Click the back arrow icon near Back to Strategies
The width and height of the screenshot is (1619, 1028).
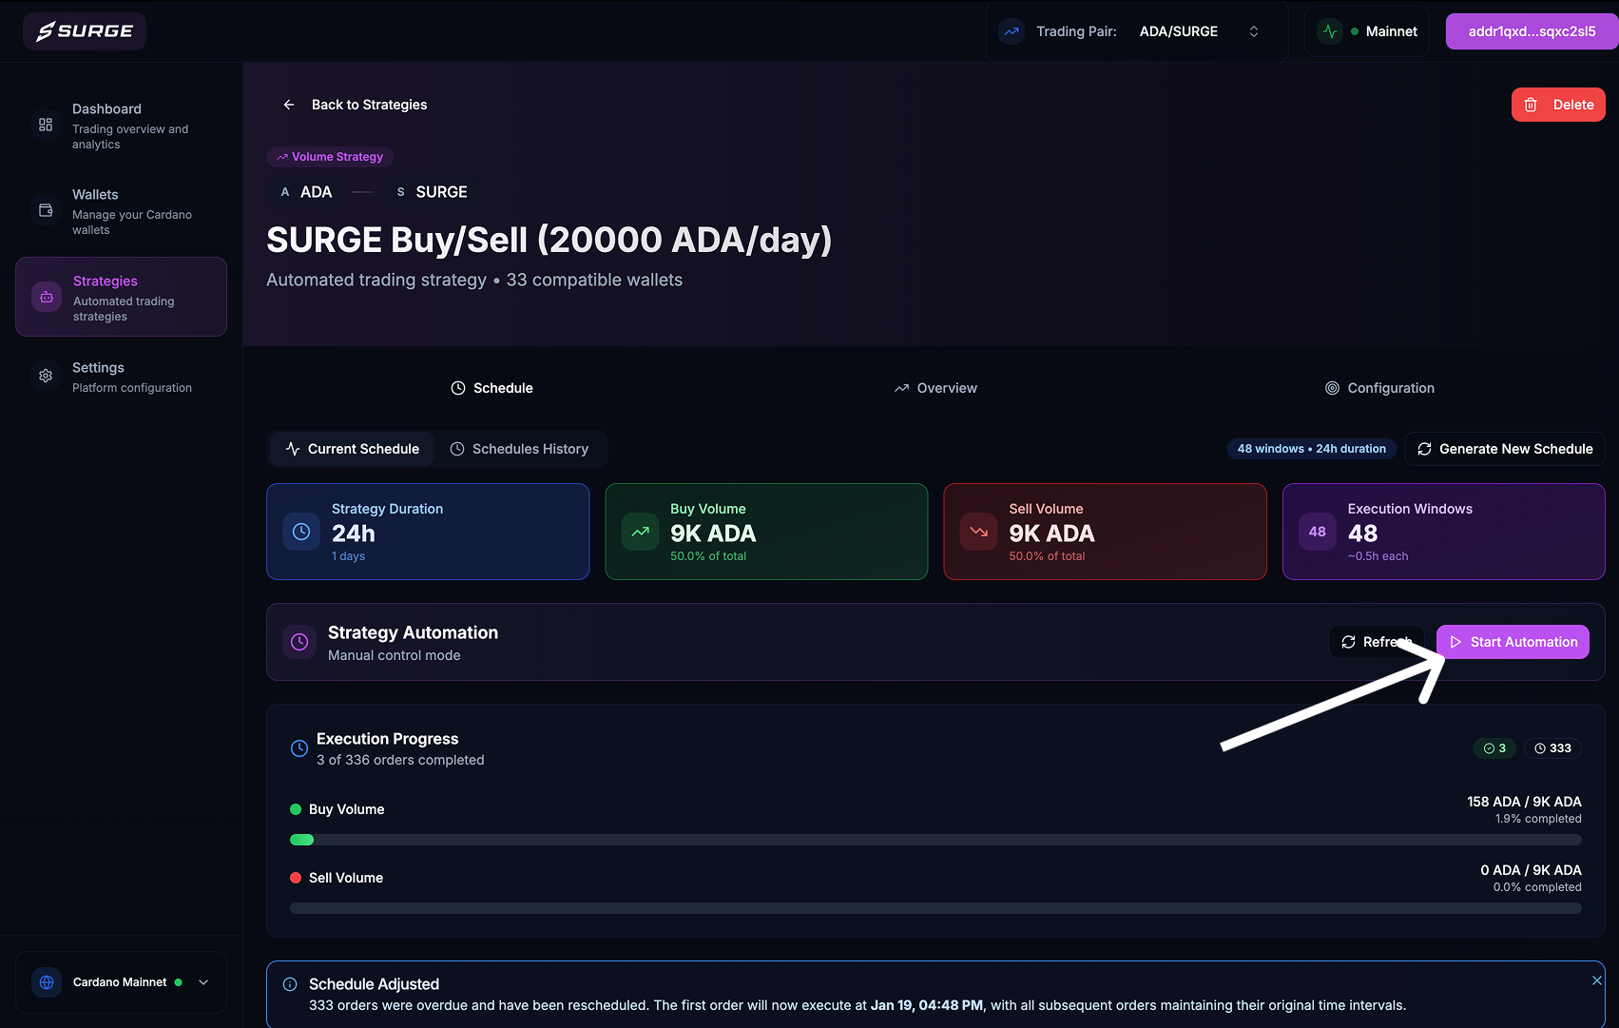(289, 105)
